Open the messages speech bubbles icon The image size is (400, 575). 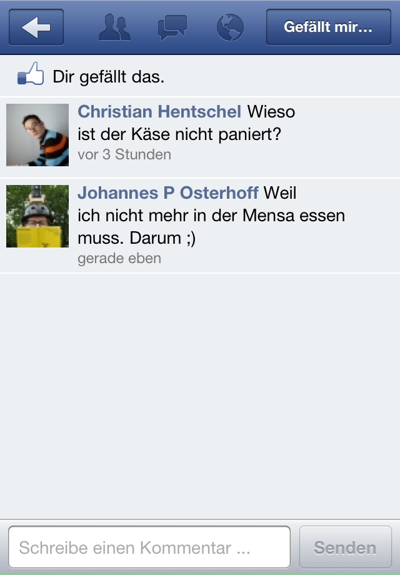[172, 27]
